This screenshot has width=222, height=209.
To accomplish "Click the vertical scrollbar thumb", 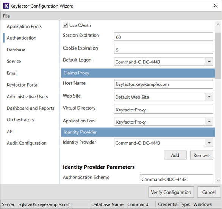I will (x=218, y=55).
